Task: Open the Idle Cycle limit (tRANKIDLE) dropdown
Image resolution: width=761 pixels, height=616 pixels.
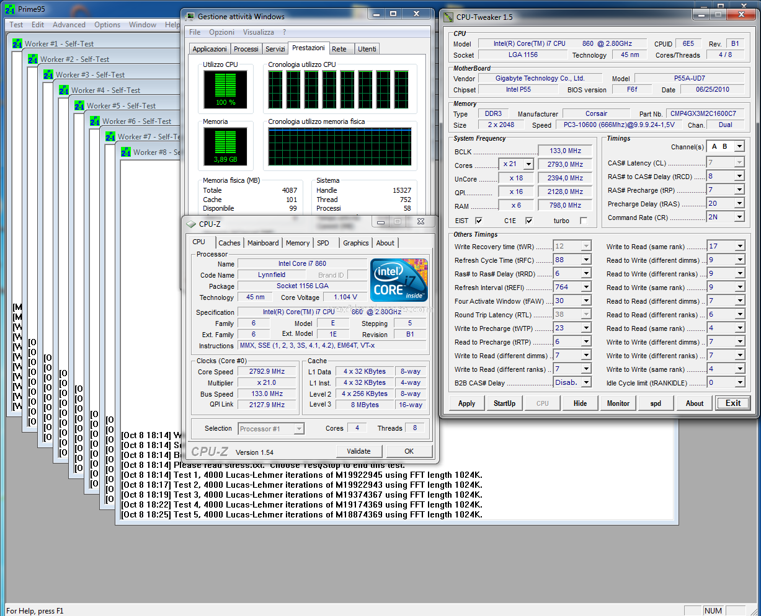Action: 739,383
